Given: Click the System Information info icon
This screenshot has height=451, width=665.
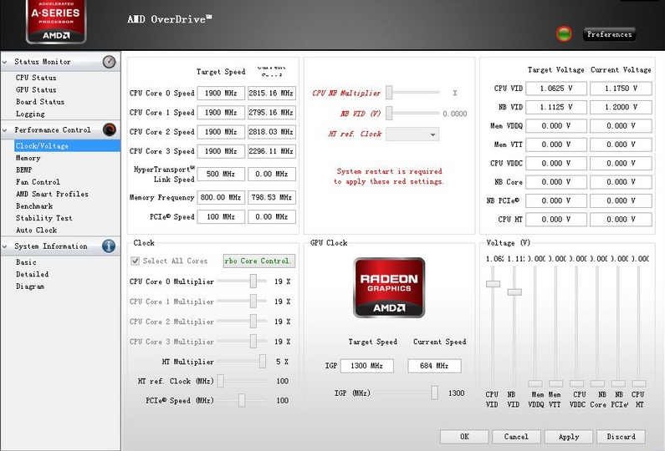Looking at the screenshot, I should click(109, 246).
